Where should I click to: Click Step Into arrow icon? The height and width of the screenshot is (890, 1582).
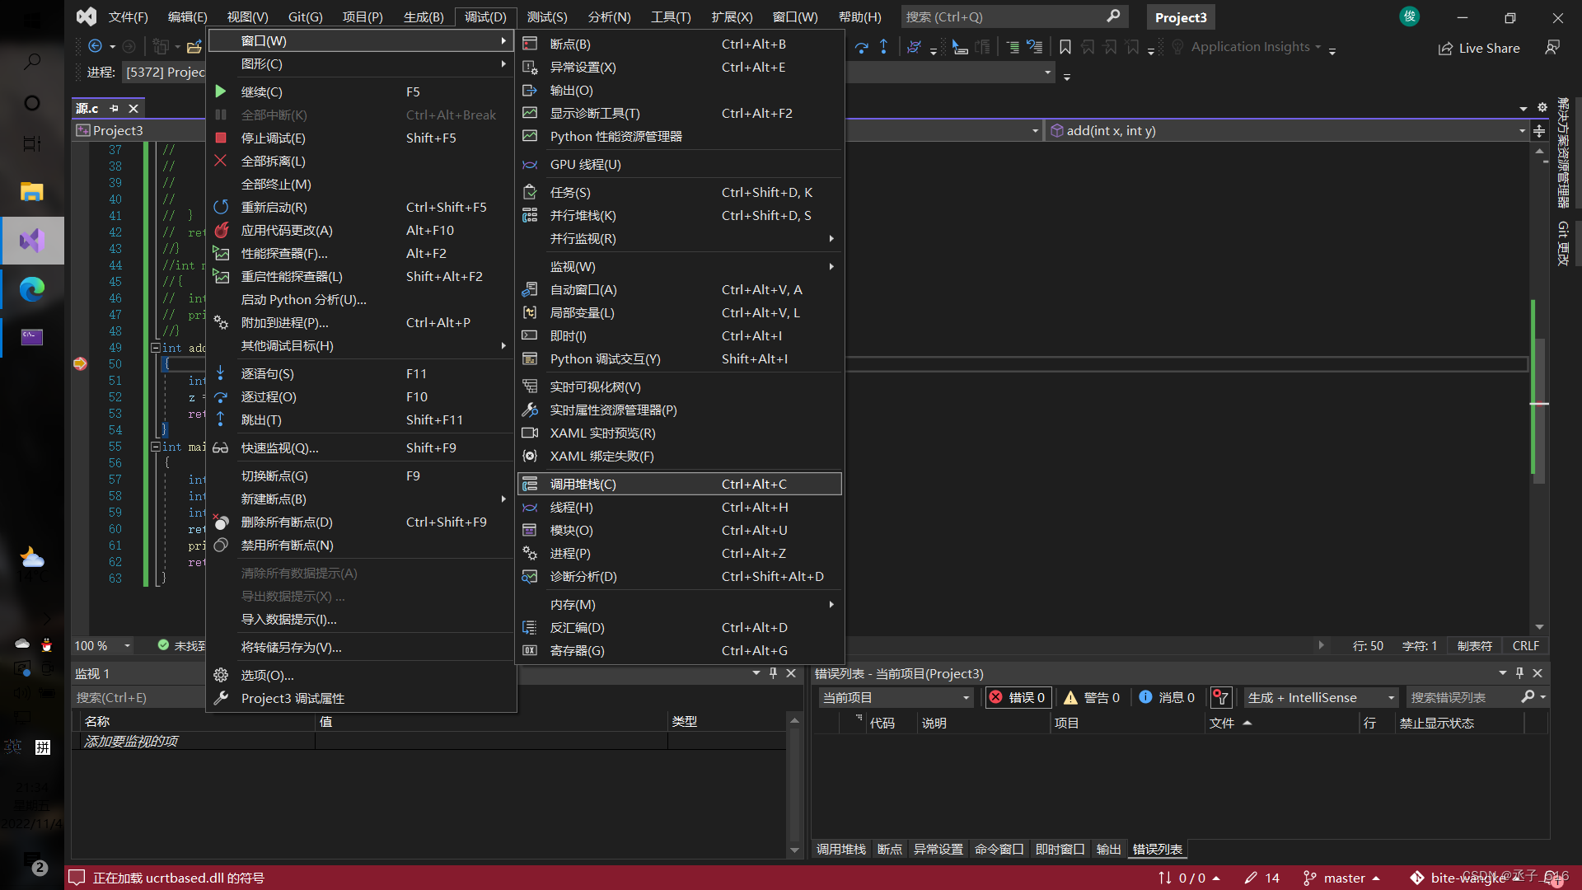pyautogui.click(x=220, y=373)
